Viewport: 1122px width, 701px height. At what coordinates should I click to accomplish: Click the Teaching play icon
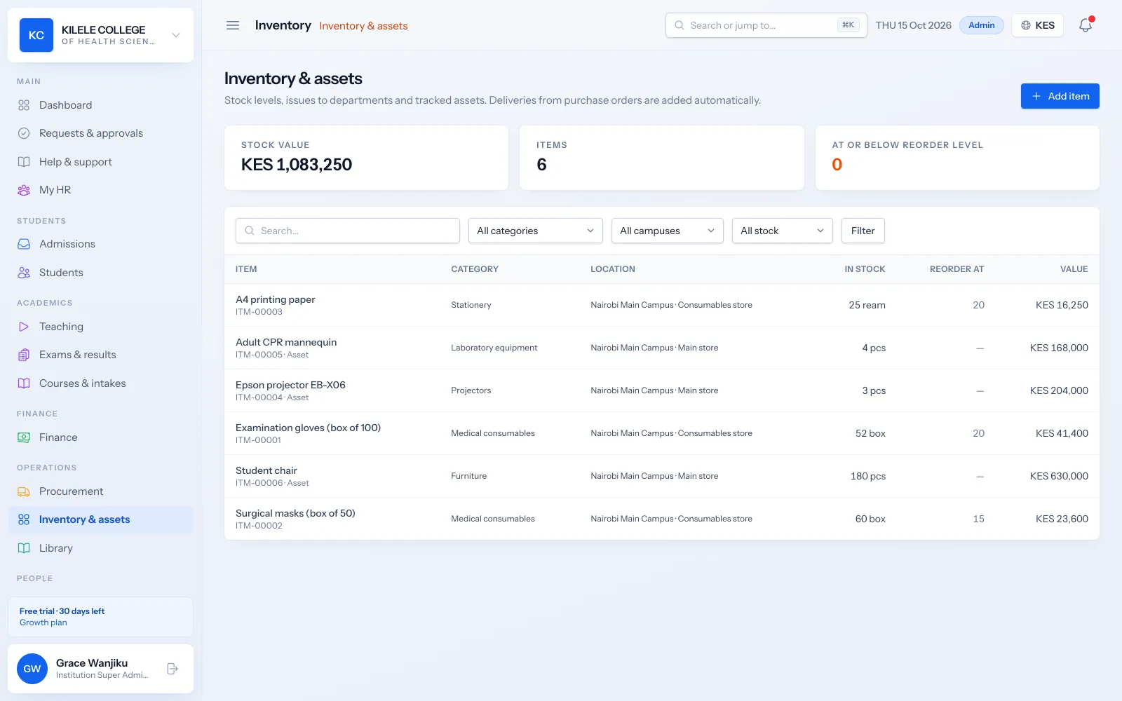click(24, 327)
